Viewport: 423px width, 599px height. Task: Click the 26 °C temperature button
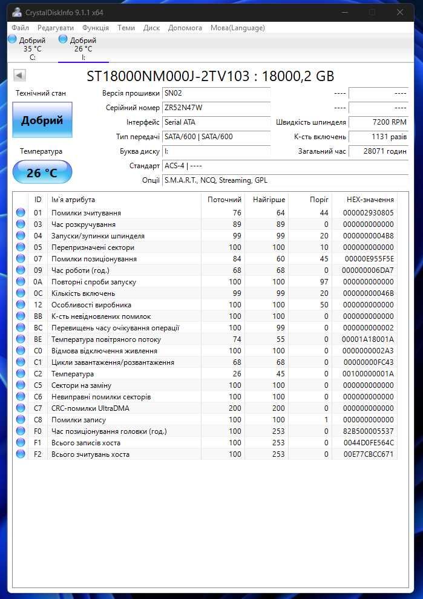pos(42,172)
